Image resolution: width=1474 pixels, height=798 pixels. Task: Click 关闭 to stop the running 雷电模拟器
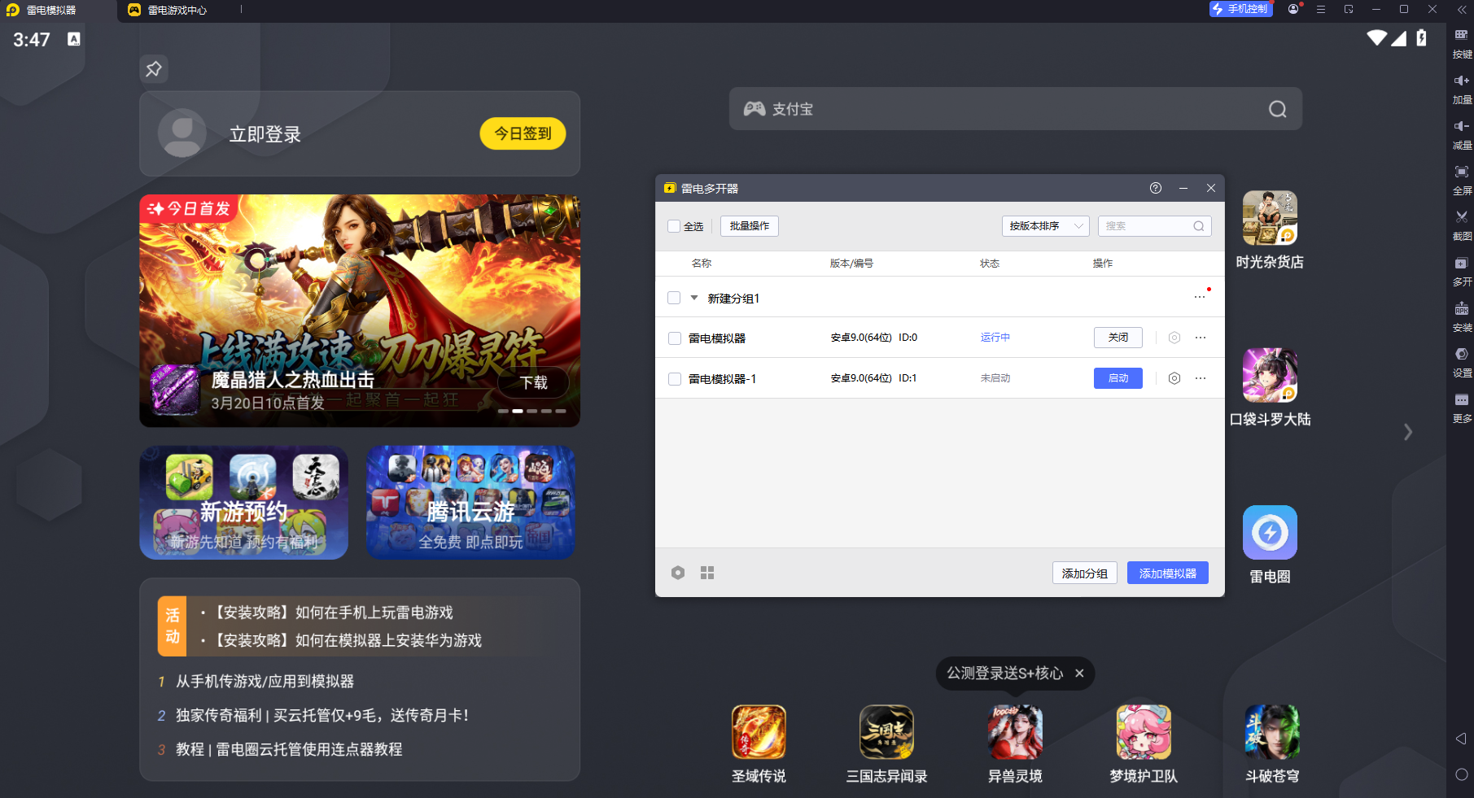(1118, 338)
